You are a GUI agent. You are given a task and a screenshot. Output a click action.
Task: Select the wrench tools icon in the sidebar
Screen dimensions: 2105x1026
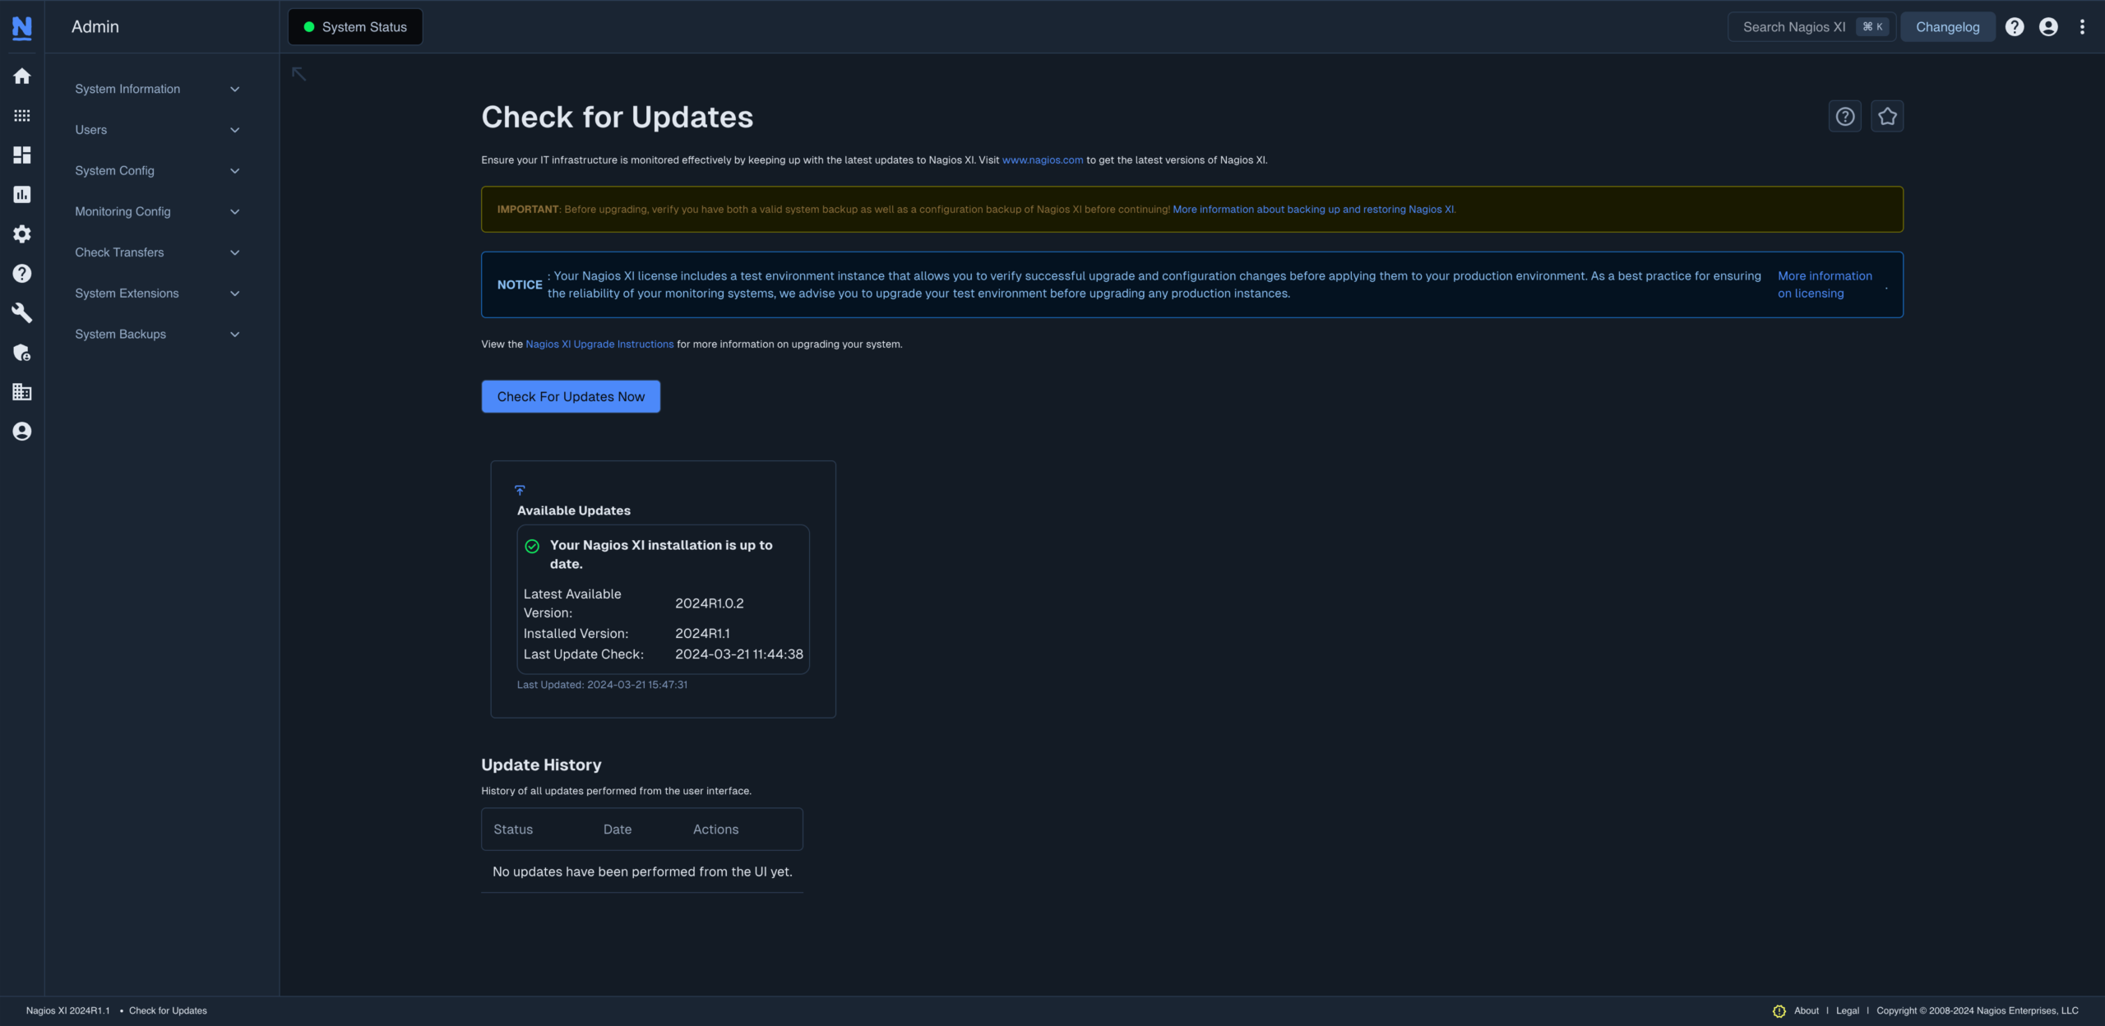click(x=21, y=312)
